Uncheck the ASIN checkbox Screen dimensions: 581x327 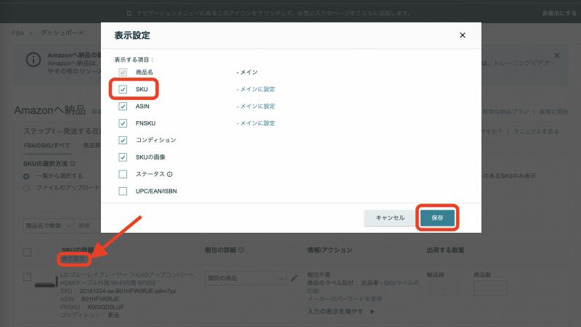point(123,106)
